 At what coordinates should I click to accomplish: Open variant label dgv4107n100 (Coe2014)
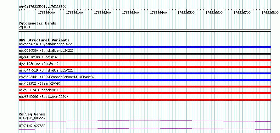[39, 57]
